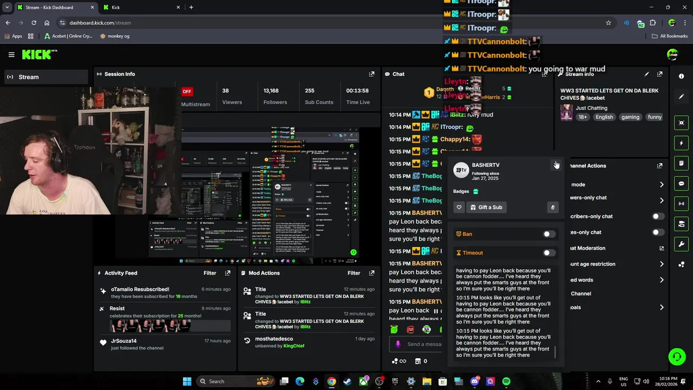
Task: Open the Kick hamburger menu
Action: [x=11, y=54]
